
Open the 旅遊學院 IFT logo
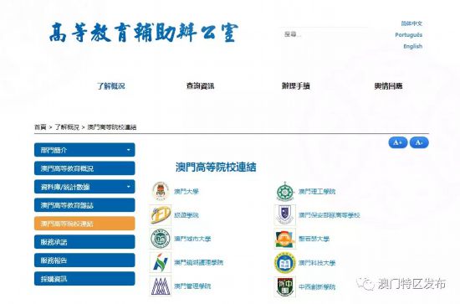pos(161,215)
